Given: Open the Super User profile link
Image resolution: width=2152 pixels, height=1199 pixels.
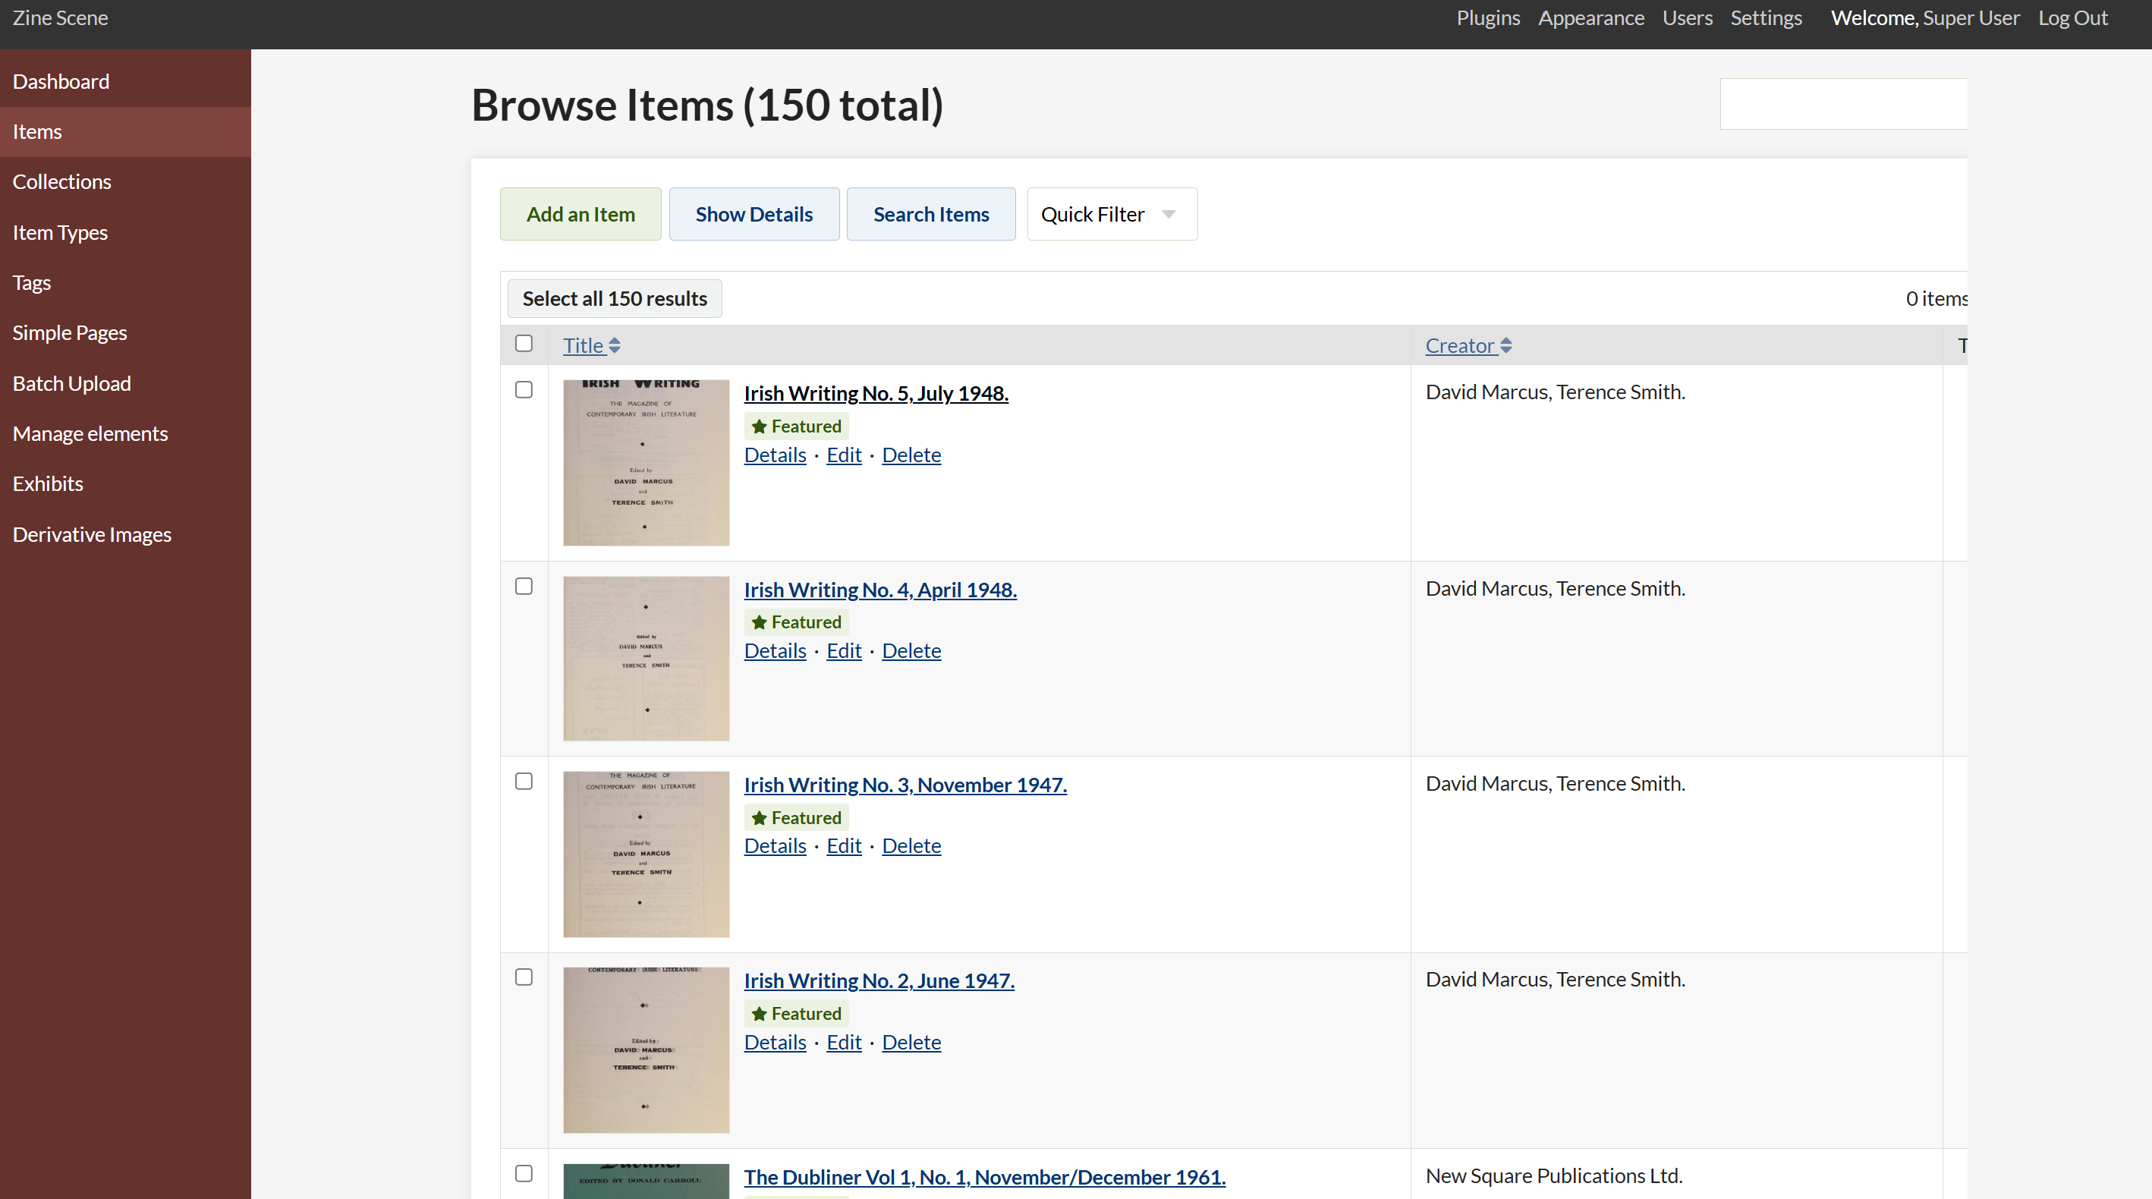Looking at the screenshot, I should (1971, 18).
